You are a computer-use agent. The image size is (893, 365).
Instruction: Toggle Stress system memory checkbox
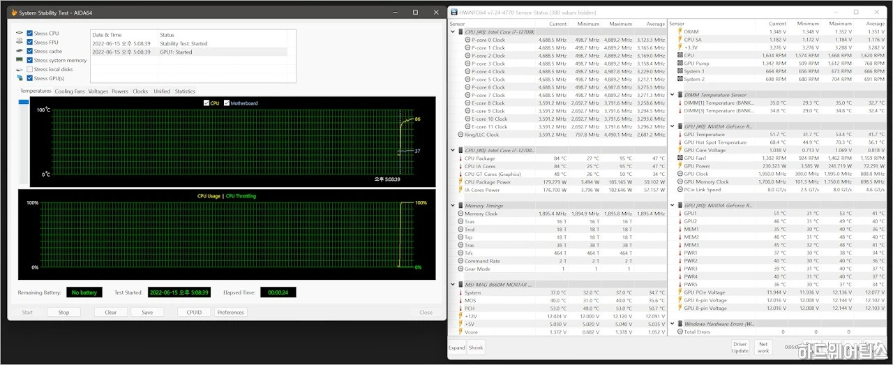(x=29, y=61)
